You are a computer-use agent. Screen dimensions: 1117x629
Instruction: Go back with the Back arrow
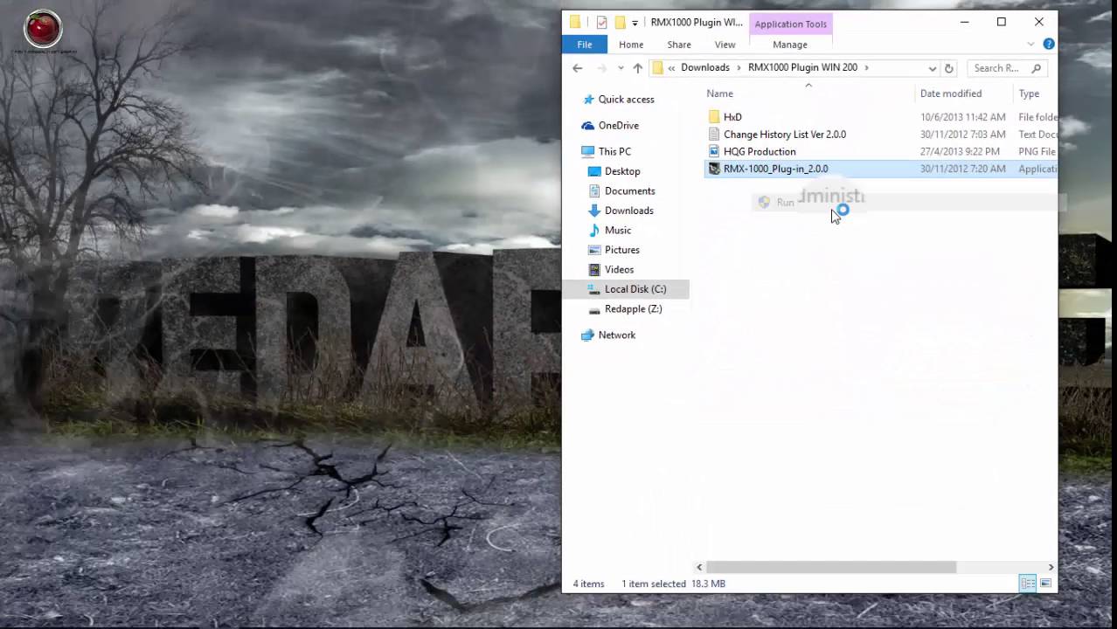coord(578,68)
